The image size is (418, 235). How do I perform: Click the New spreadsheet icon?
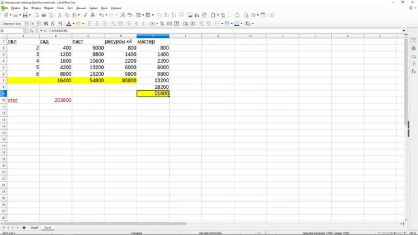coord(6,15)
